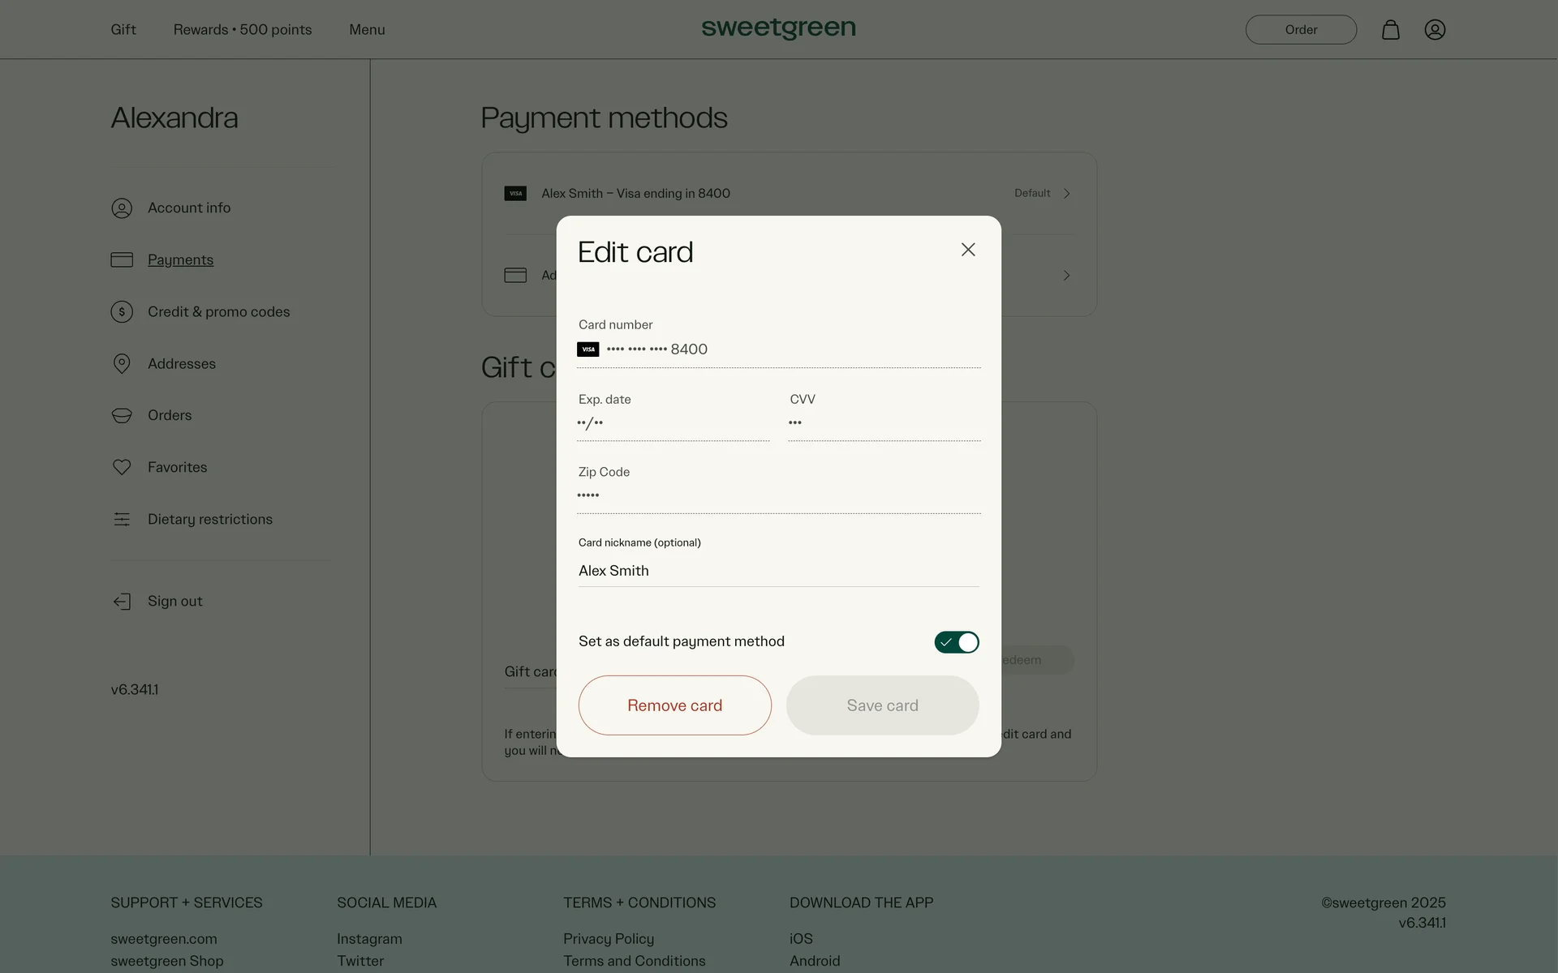Screen dimensions: 1558x973
Task: Open the Gift navigation item
Action: tap(123, 30)
